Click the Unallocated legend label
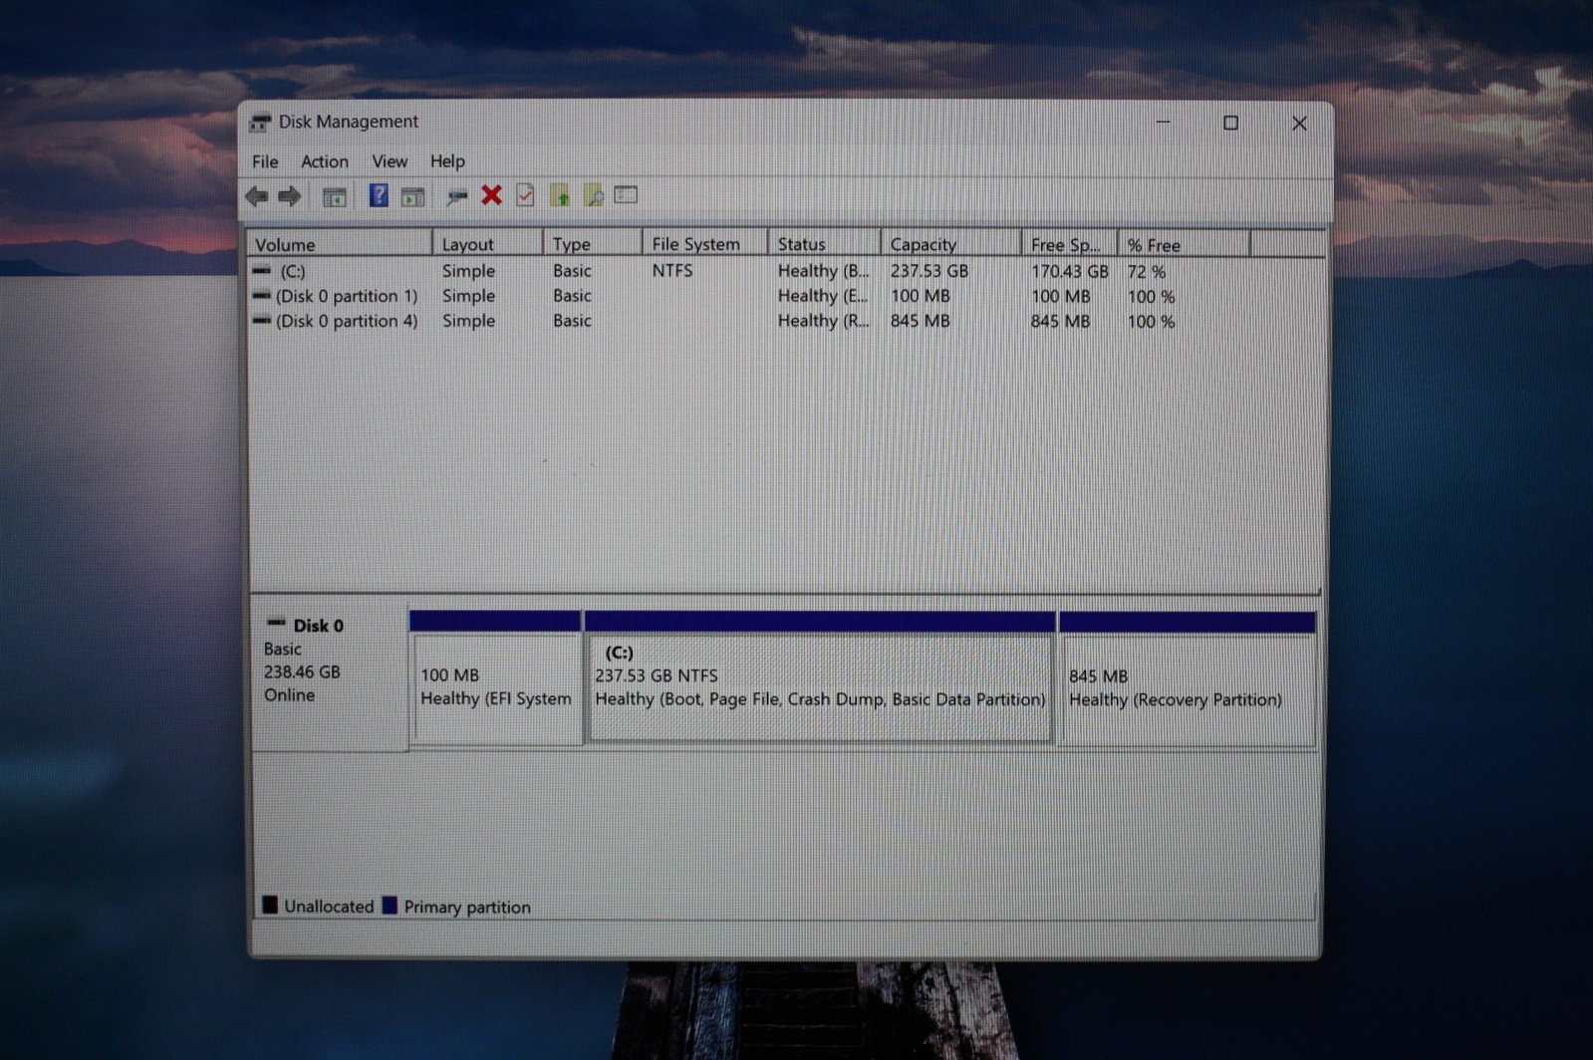The height and width of the screenshot is (1060, 1593). coord(329,907)
